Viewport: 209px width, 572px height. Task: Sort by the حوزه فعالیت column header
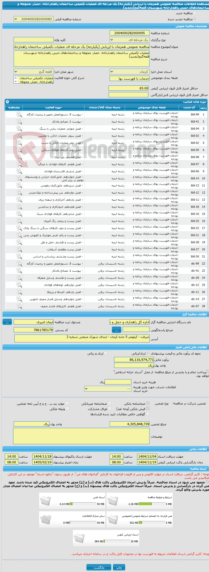[53, 107]
